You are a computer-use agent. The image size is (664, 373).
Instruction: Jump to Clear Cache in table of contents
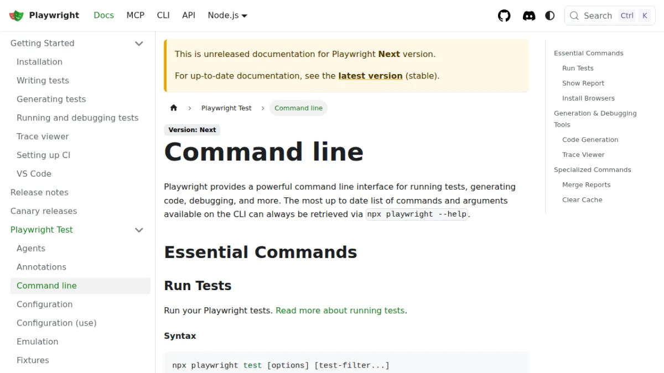point(582,199)
